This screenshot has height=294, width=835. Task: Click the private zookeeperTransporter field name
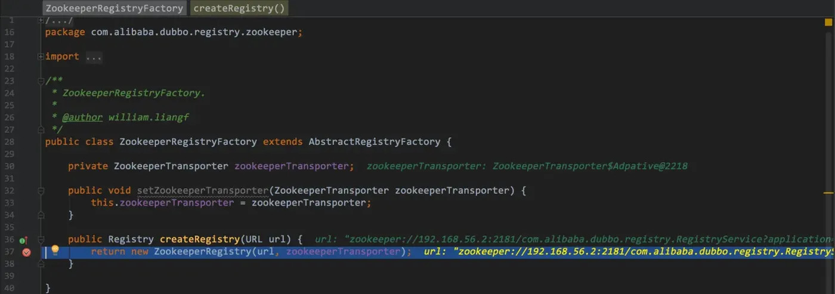292,166
